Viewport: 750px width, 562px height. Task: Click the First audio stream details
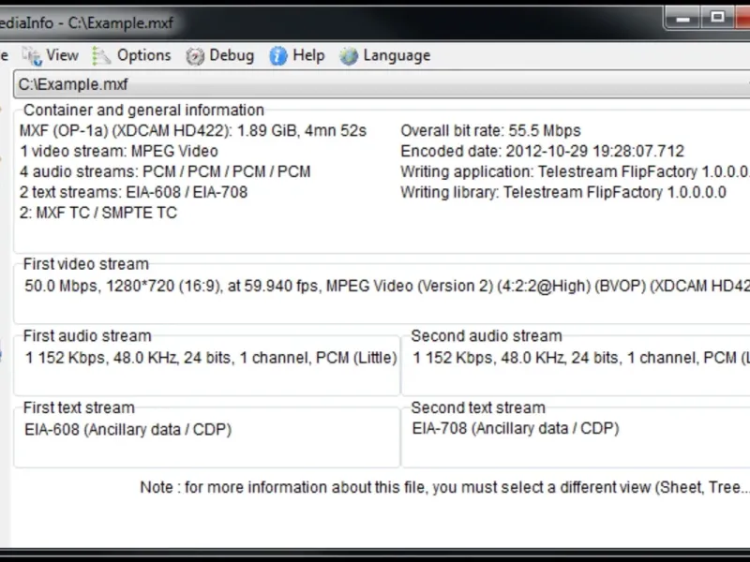click(x=211, y=358)
